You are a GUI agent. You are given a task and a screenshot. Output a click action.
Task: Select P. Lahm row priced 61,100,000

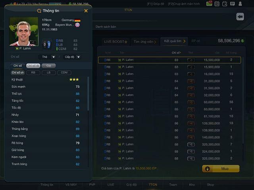(x=169, y=116)
